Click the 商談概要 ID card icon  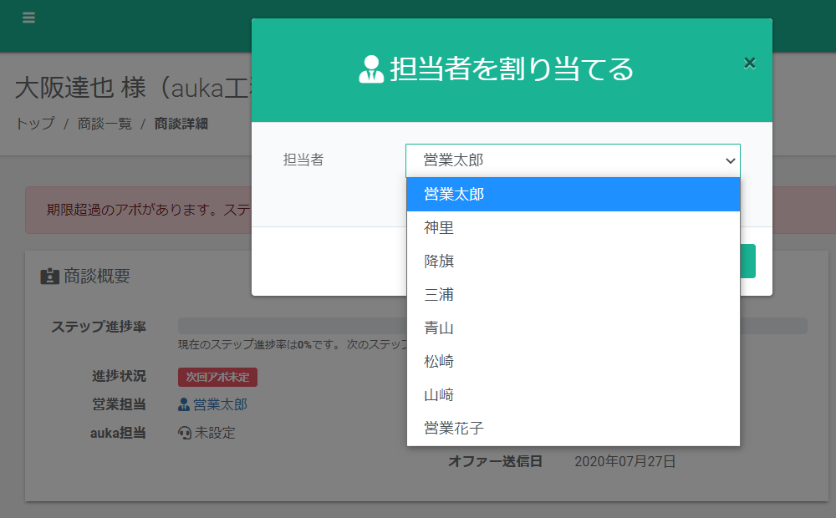pyautogui.click(x=49, y=276)
